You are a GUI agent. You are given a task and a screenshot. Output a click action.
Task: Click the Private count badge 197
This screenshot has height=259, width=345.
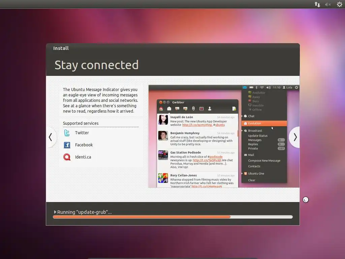(x=281, y=148)
